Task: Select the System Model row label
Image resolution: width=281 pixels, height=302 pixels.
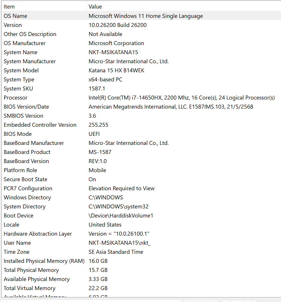Action: pos(21,70)
